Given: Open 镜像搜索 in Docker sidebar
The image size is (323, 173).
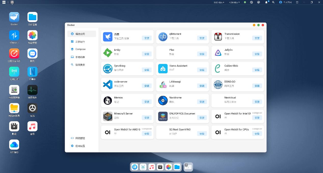Looking at the screenshot, I should pos(82,65).
